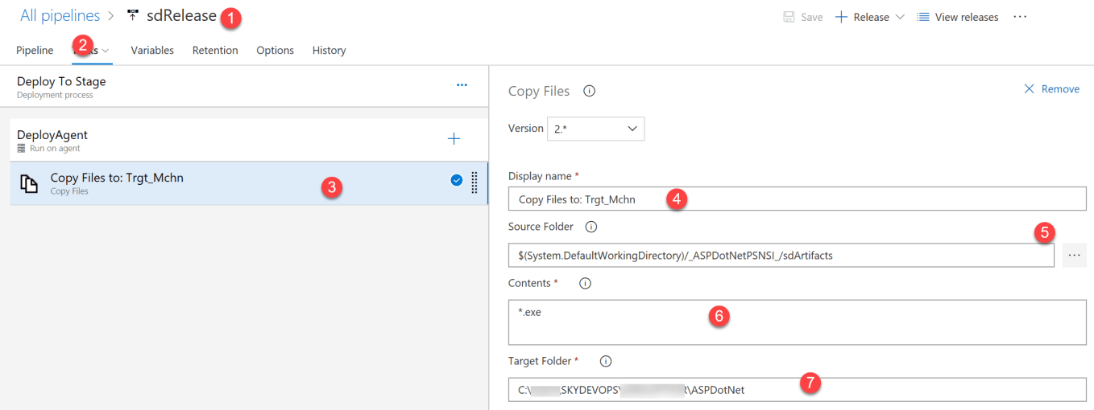Click the info icon next to Copy Files title
Viewport: 1094px width, 410px height.
point(589,91)
